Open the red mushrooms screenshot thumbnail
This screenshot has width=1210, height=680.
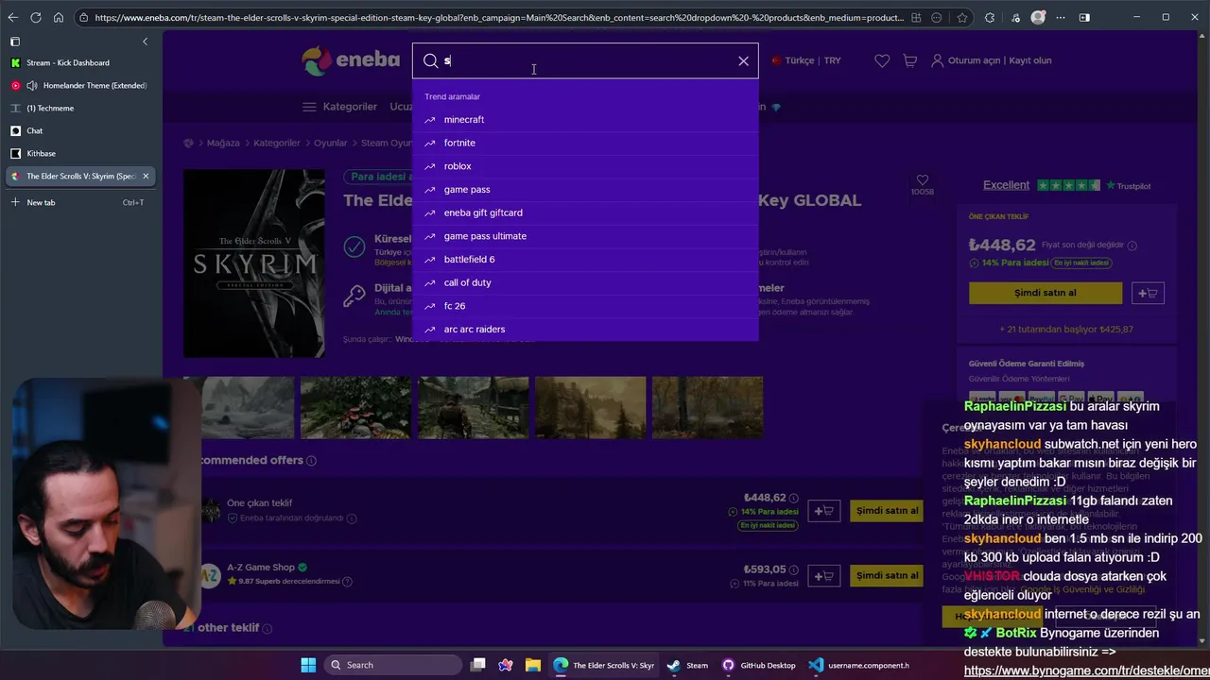pyautogui.click(x=355, y=407)
